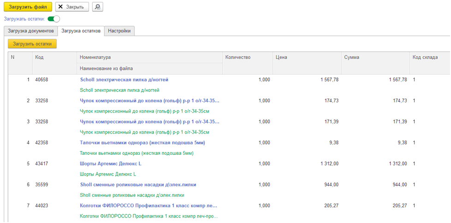Click the Сумма column header
The height and width of the screenshot is (223, 451).
[375, 63]
